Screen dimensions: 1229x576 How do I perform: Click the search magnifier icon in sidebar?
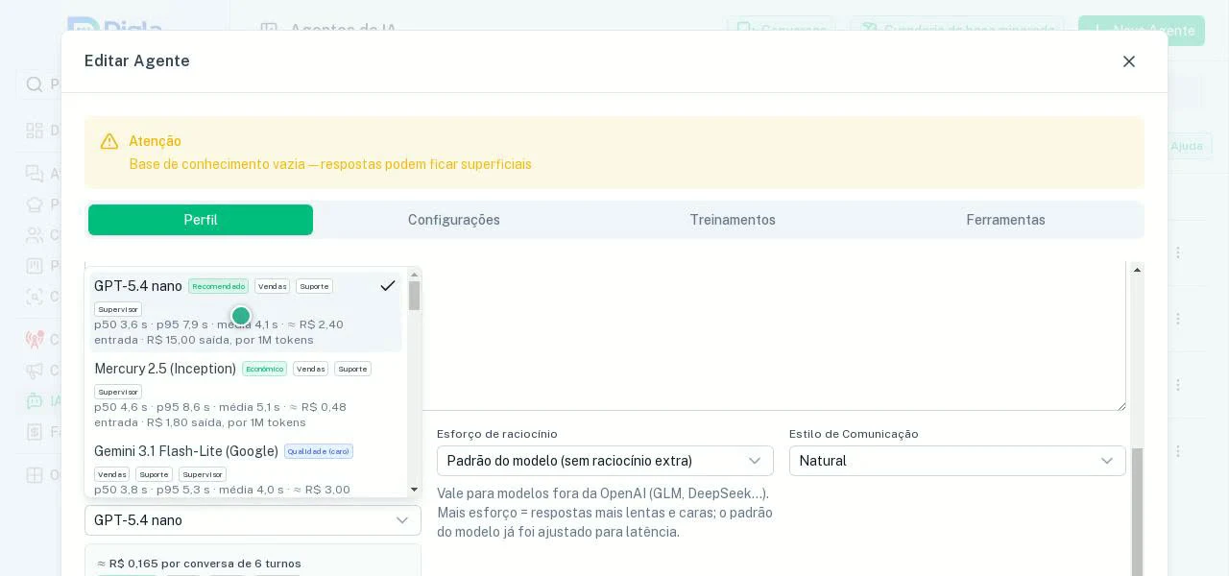pos(35,84)
